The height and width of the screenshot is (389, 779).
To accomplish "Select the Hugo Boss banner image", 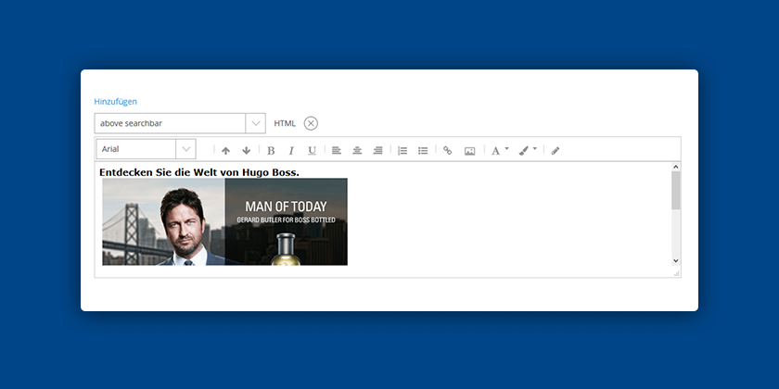I will coord(225,221).
